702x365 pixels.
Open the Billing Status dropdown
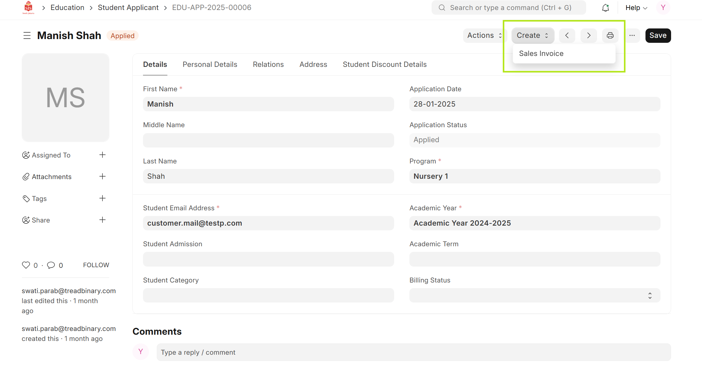[535, 295]
